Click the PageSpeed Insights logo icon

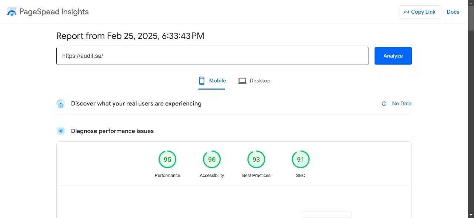pyautogui.click(x=12, y=12)
